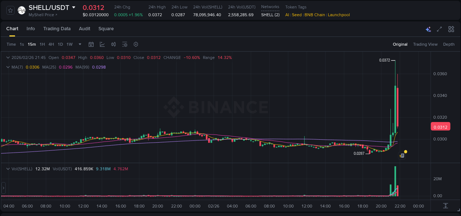The image size is (461, 216).
Task: Open the extra timeframes dropdown arrow
Action: click(x=79, y=44)
